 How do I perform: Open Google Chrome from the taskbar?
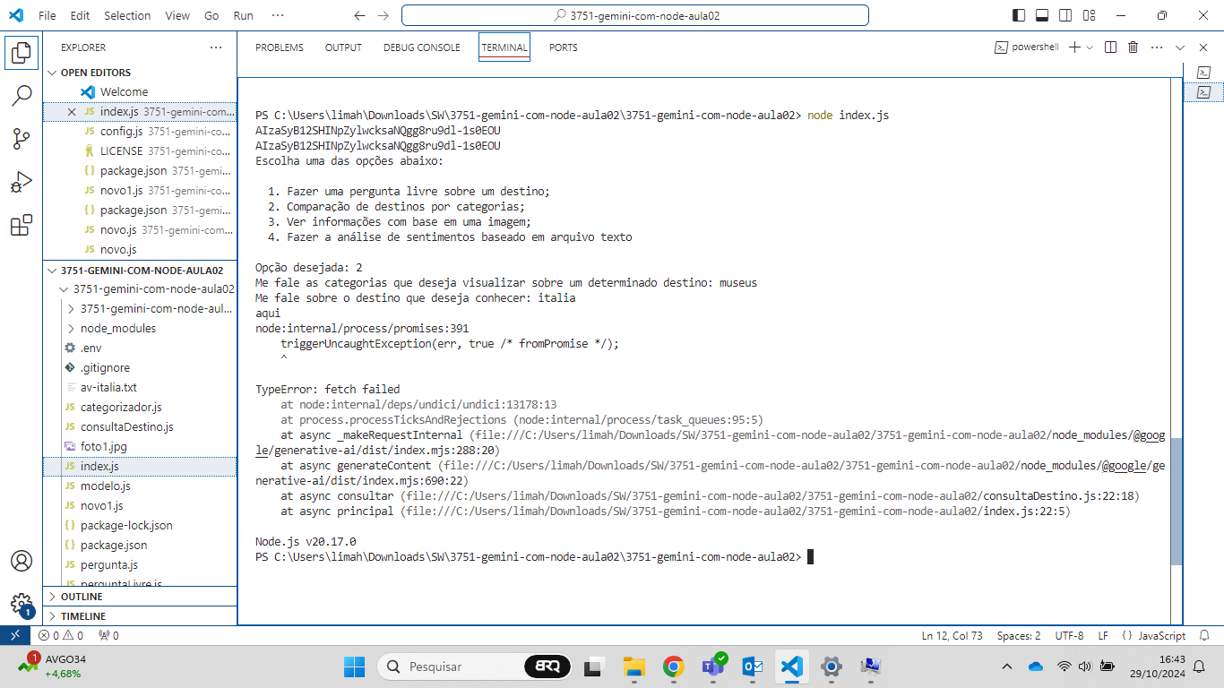coord(673,666)
